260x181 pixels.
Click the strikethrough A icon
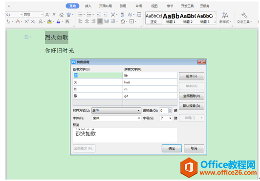point(18,21)
